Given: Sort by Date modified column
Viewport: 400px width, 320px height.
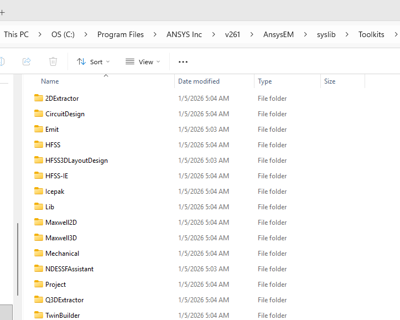Looking at the screenshot, I should point(199,81).
